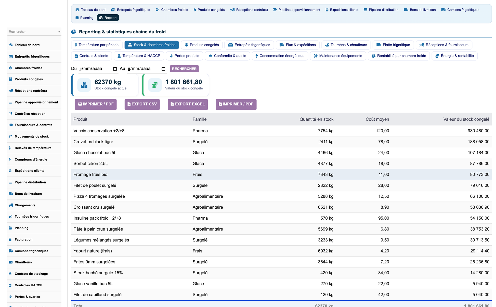
Task: Click the Réceptions (entrées) icon in sidebar
Action: pyautogui.click(x=10, y=91)
